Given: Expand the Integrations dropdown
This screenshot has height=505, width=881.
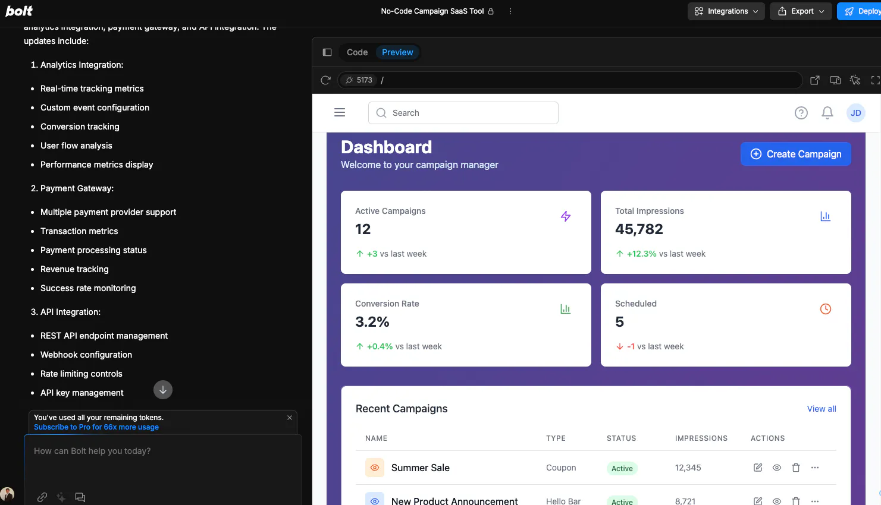Looking at the screenshot, I should tap(726, 11).
